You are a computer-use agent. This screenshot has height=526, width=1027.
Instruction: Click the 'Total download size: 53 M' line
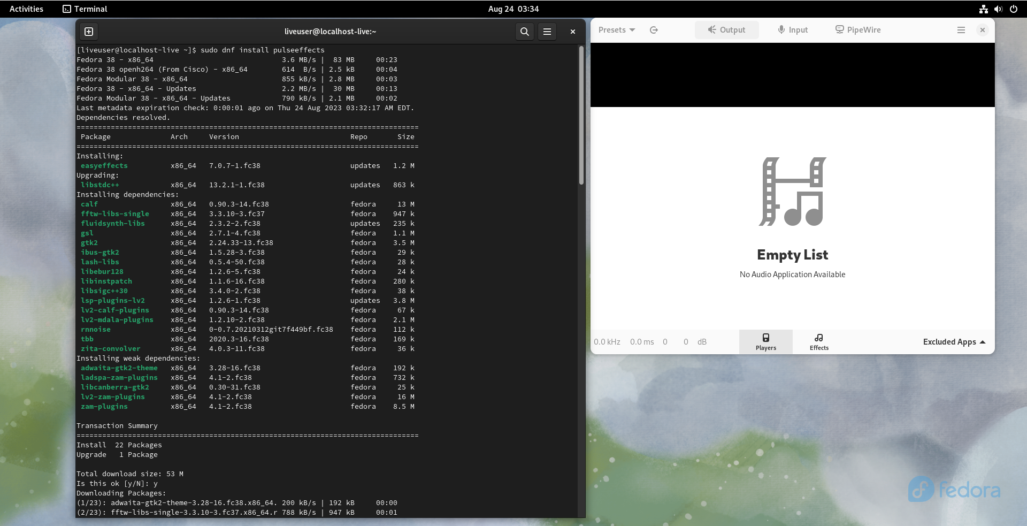pos(130,474)
